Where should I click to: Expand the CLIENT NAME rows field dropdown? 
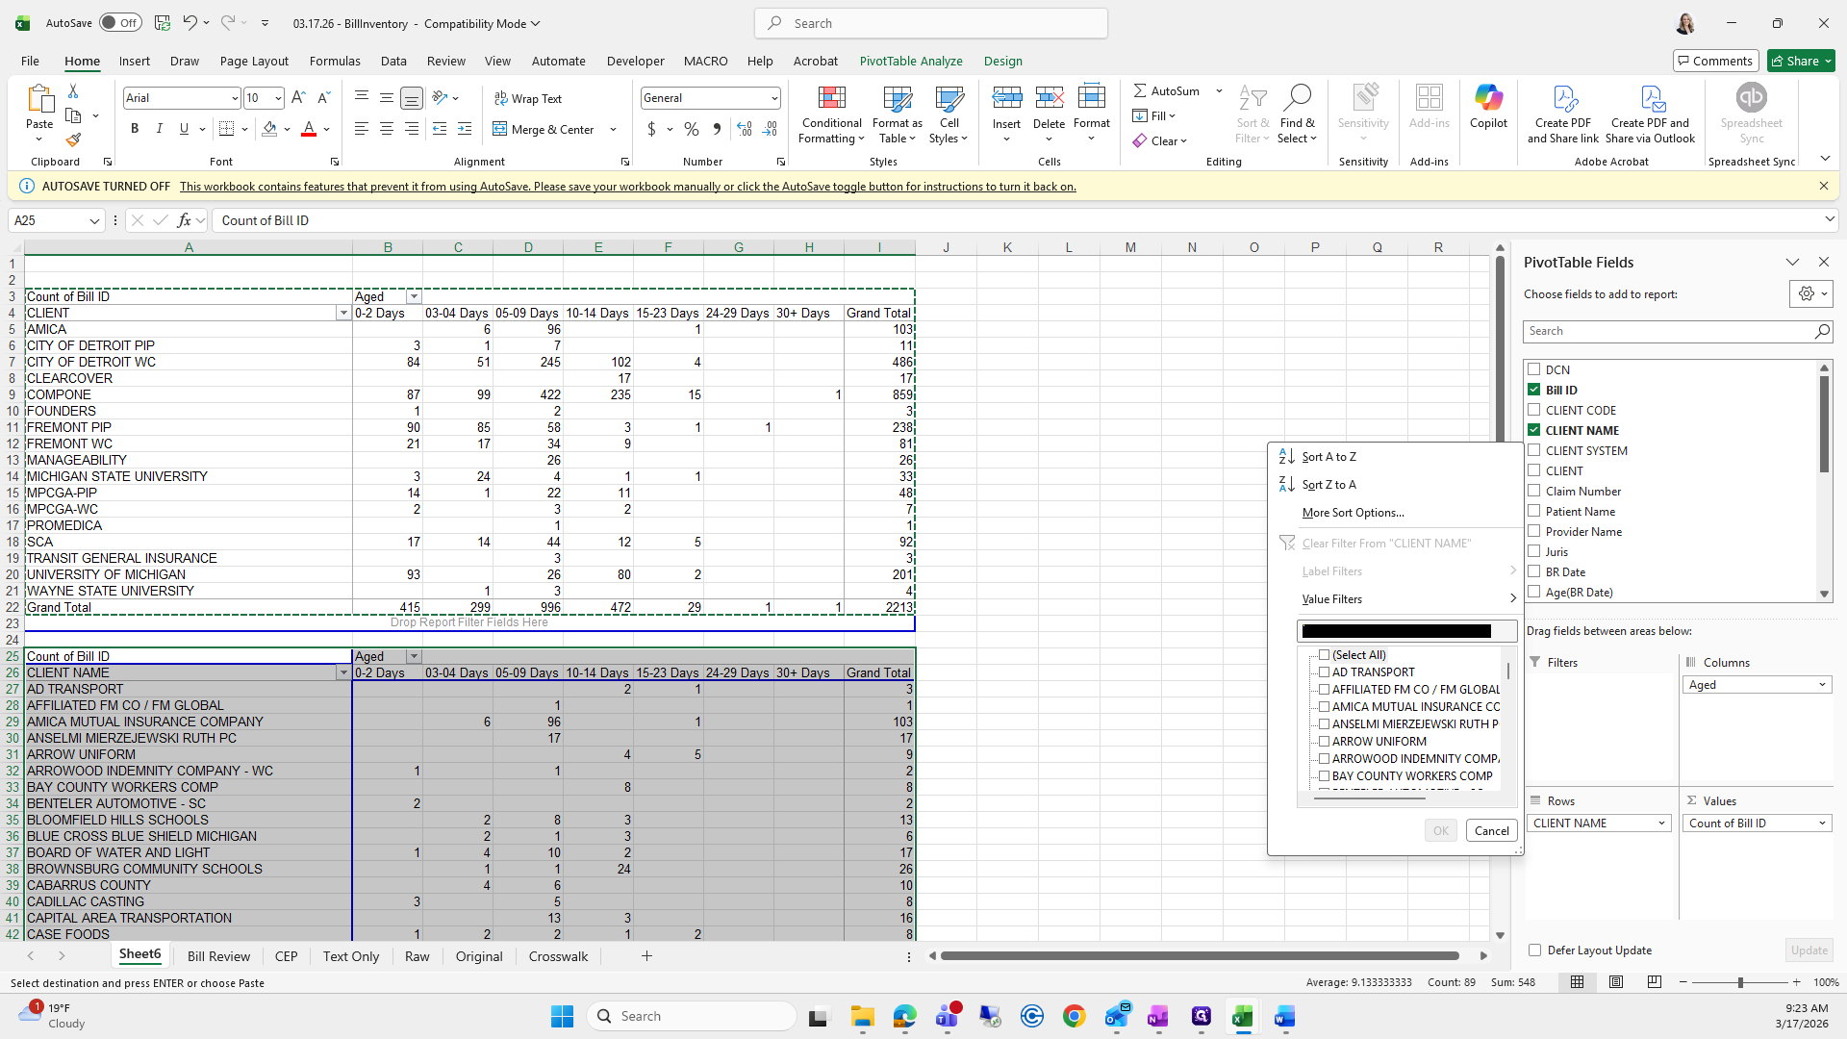point(1661,824)
